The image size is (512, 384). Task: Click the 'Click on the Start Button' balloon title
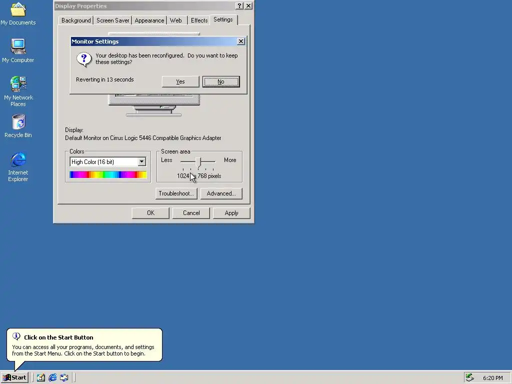[58, 337]
